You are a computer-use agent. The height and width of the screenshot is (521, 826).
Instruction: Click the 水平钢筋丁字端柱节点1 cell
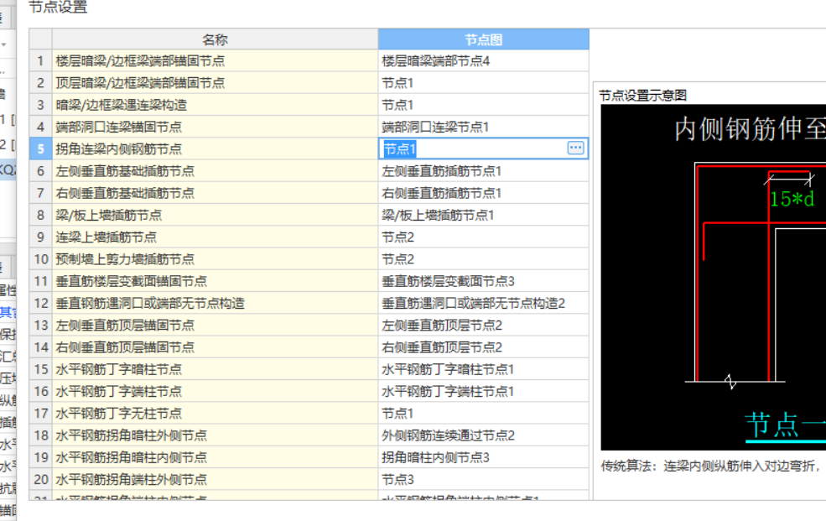point(483,392)
